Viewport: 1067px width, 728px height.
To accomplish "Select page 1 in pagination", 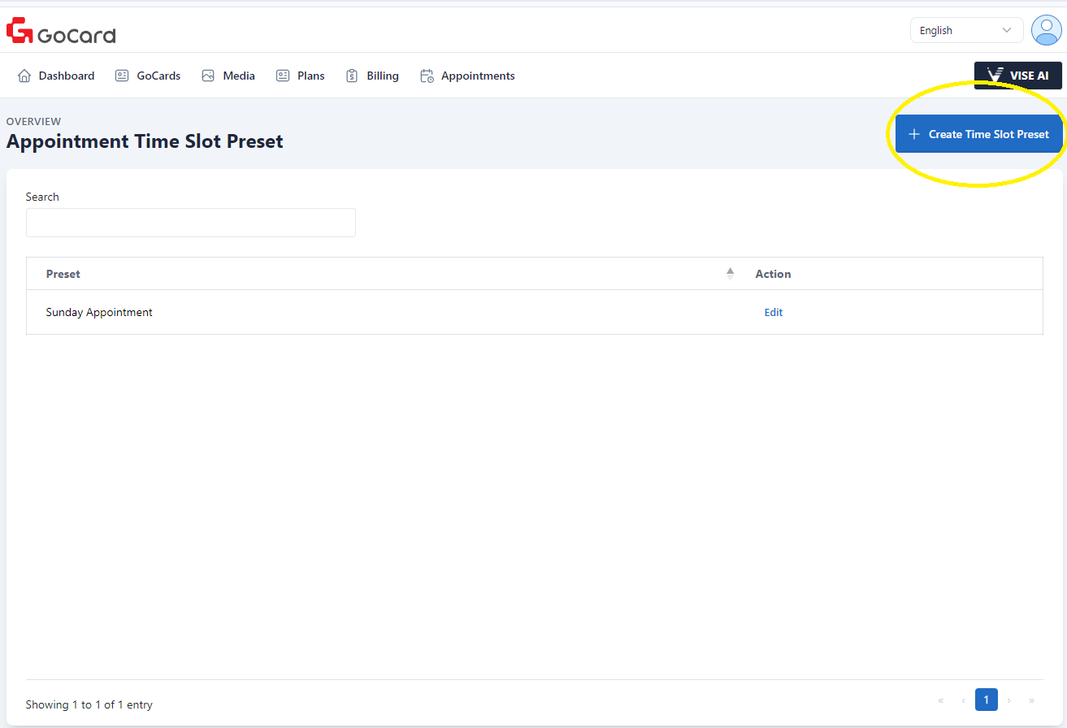I will tap(986, 700).
